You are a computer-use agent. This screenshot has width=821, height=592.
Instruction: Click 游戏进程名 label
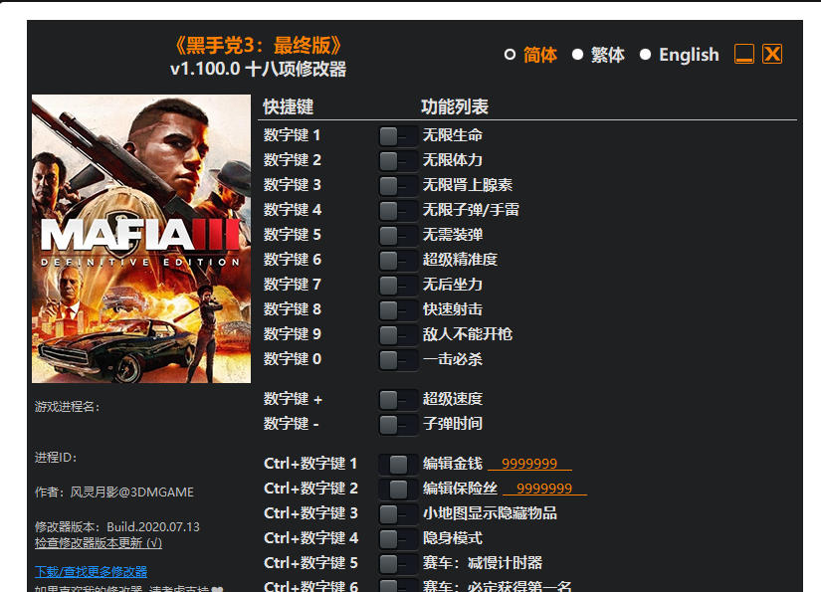(x=67, y=407)
